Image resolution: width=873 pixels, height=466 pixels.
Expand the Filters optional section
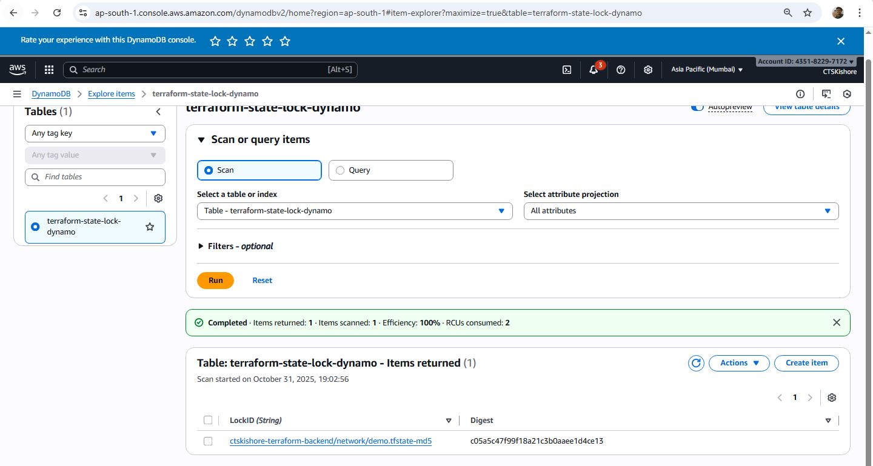[x=235, y=246]
